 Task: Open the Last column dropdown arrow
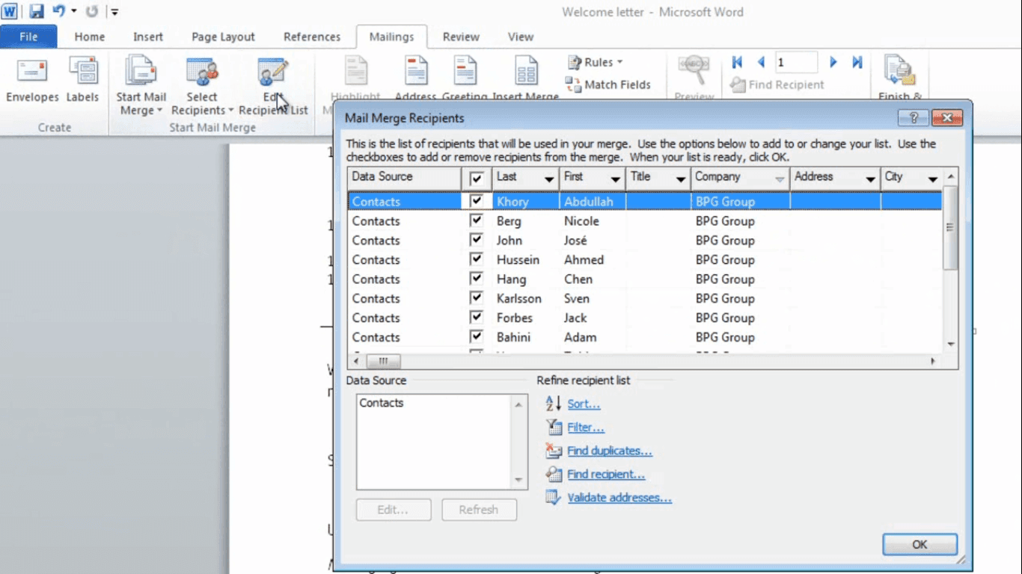pos(549,179)
